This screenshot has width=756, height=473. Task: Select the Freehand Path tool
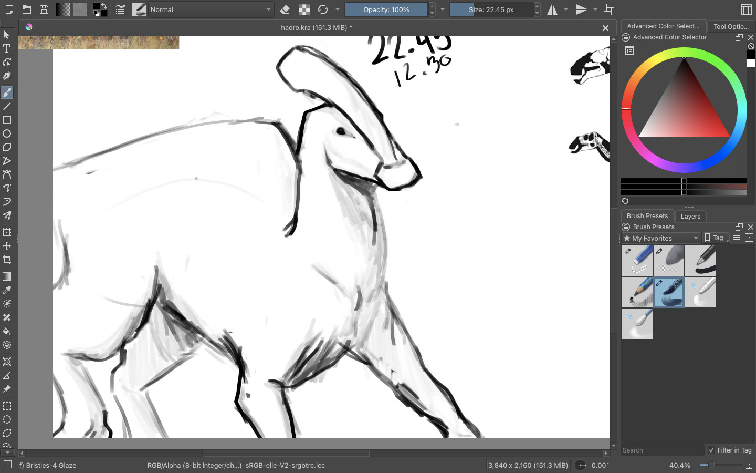(7, 188)
